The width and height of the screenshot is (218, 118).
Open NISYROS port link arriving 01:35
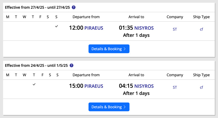144,28
